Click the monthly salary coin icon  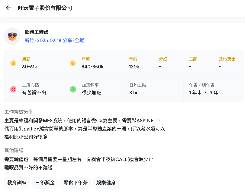pyautogui.click(x=13, y=63)
